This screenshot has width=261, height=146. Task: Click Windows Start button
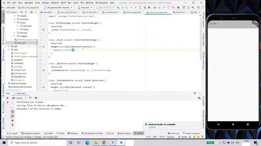click(4, 142)
